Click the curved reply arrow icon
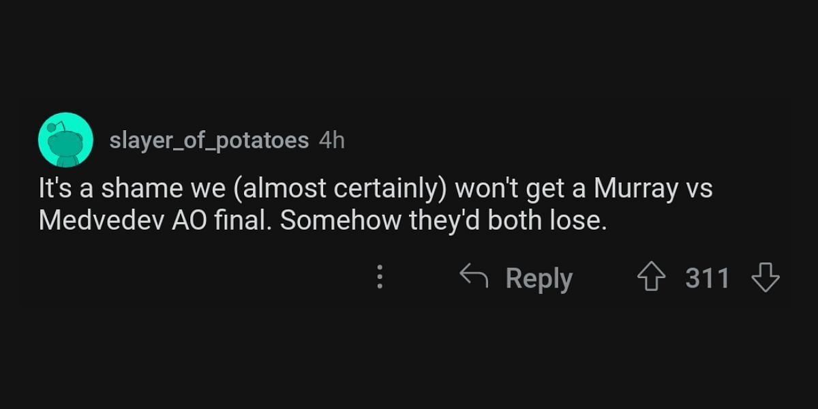This screenshot has height=409, width=818. (474, 277)
